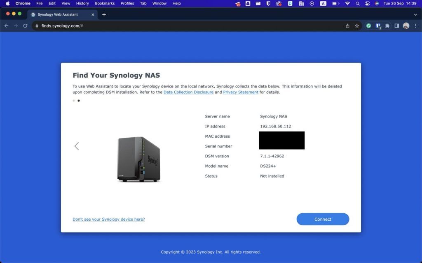Viewport: 422px width, 263px height.
Task: Click the IP address 192.168.50.112
Action: (x=275, y=126)
